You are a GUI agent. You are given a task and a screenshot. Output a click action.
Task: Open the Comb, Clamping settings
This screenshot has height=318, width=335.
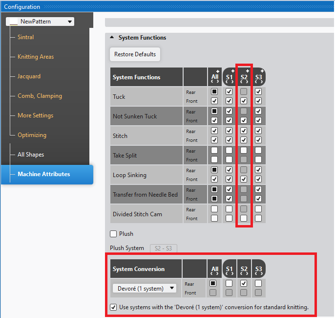pyautogui.click(x=40, y=96)
